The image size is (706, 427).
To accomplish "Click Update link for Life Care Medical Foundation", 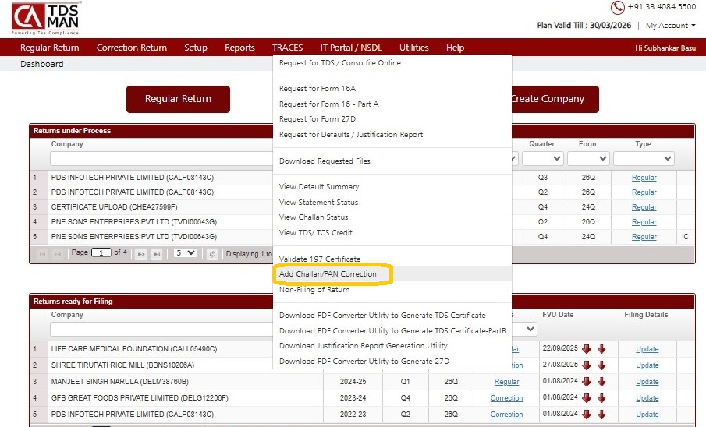I will pyautogui.click(x=647, y=349).
